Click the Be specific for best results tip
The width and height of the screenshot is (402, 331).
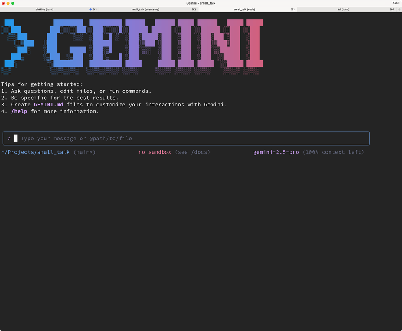(x=60, y=98)
